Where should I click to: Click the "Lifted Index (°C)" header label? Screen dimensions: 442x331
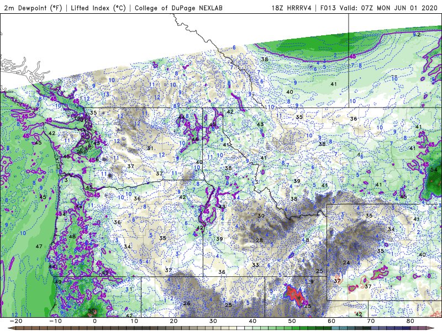[x=98, y=8]
